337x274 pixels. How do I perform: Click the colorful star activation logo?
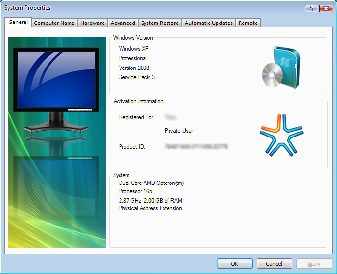click(x=281, y=135)
